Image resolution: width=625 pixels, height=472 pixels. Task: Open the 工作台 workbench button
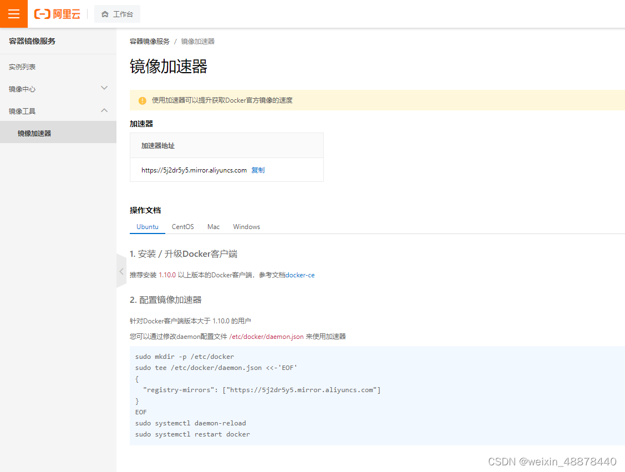117,14
